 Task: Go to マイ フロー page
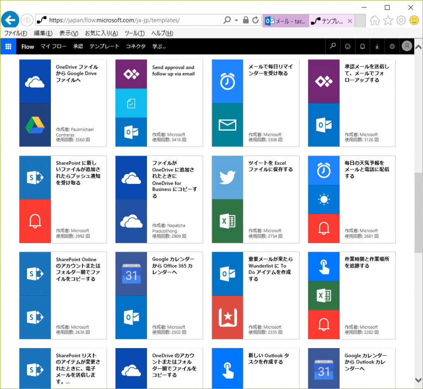(x=53, y=47)
